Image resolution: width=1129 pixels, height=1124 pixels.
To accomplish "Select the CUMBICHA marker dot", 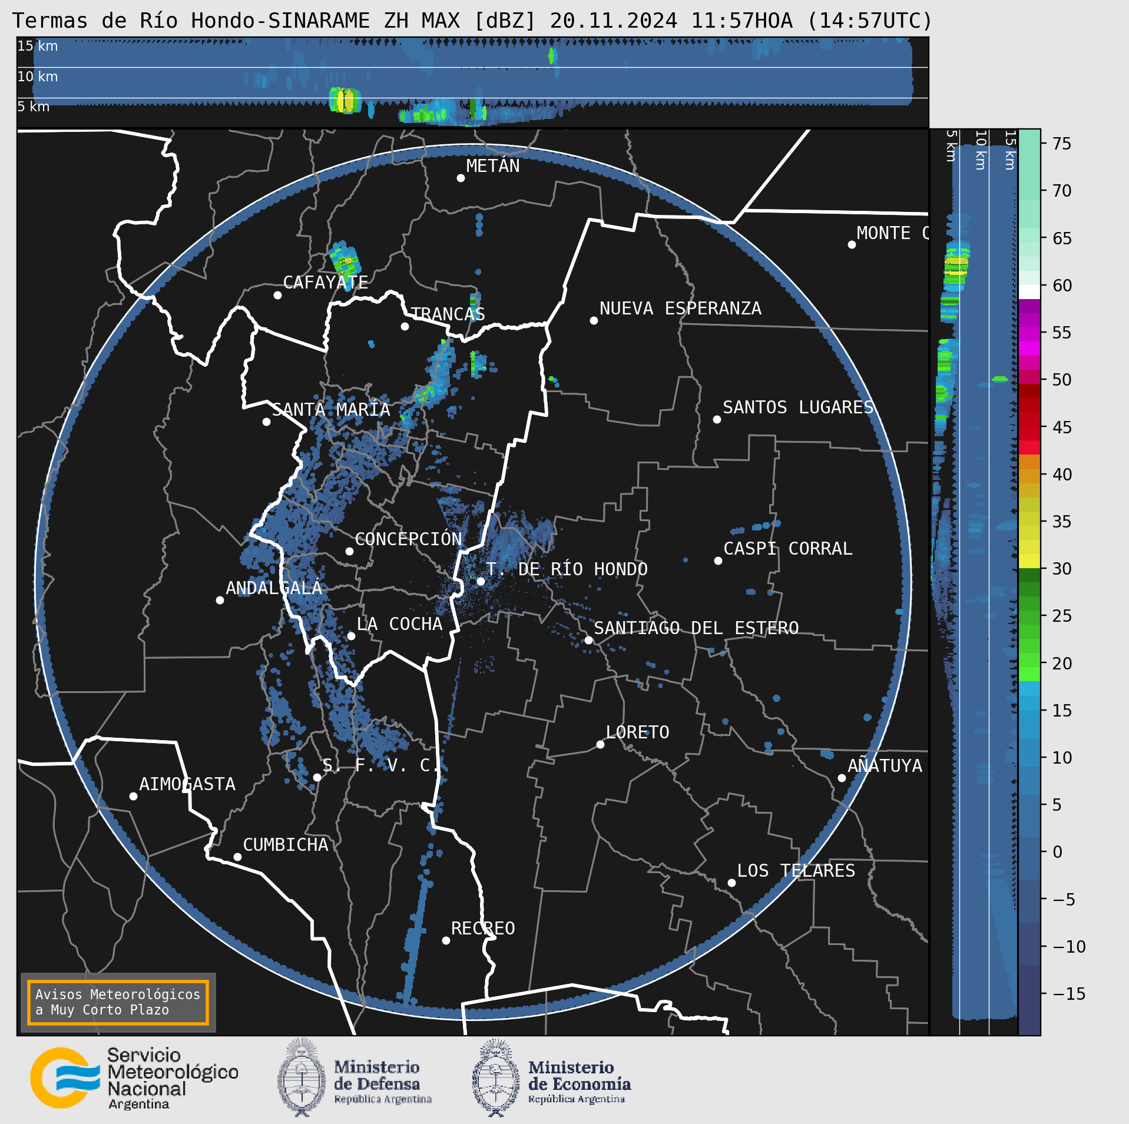I will [x=237, y=857].
